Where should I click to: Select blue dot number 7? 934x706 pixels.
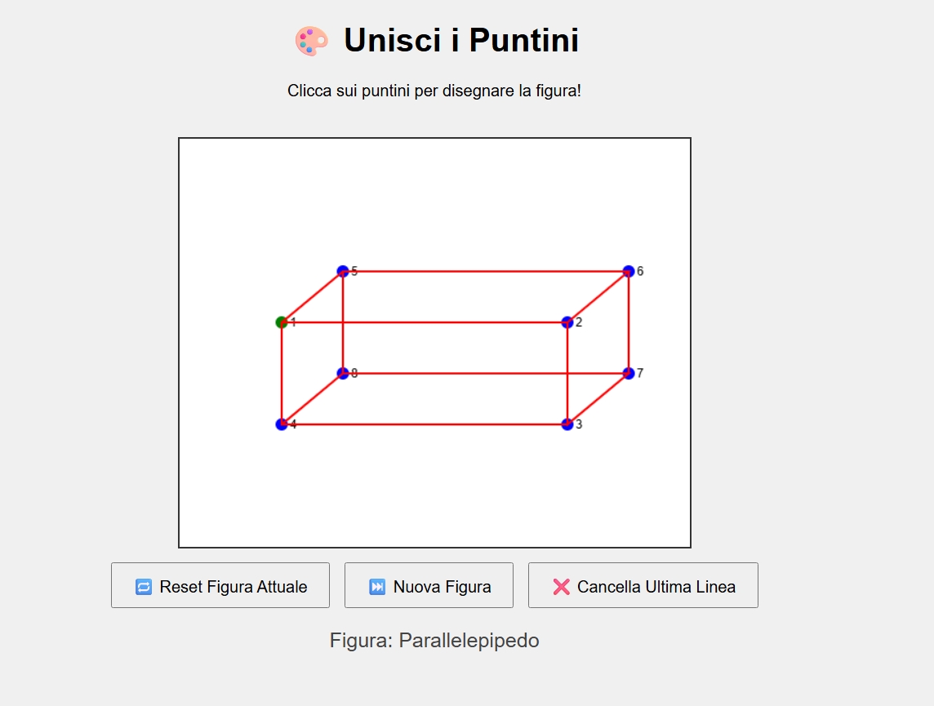[x=629, y=373]
